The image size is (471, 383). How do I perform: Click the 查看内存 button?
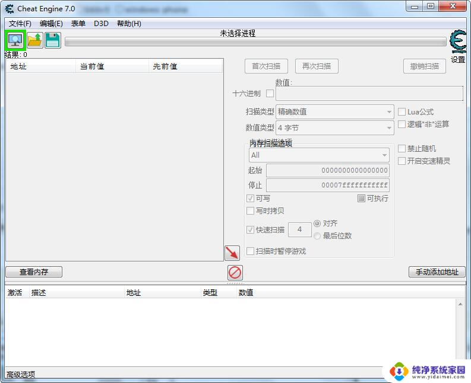[34, 272]
